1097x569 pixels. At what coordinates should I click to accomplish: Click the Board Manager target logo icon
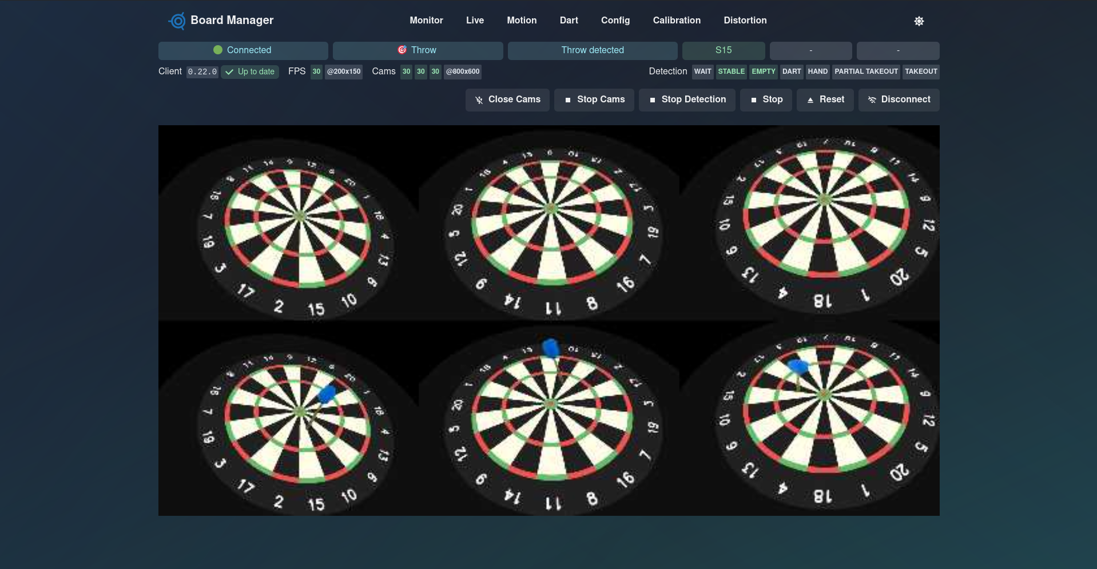(178, 21)
